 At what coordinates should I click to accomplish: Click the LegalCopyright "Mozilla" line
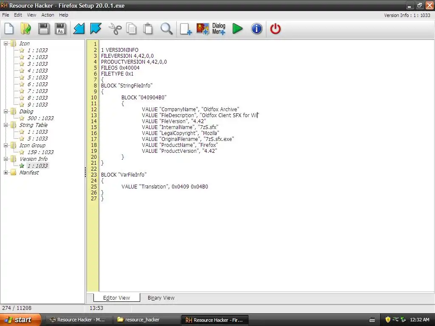(180, 133)
